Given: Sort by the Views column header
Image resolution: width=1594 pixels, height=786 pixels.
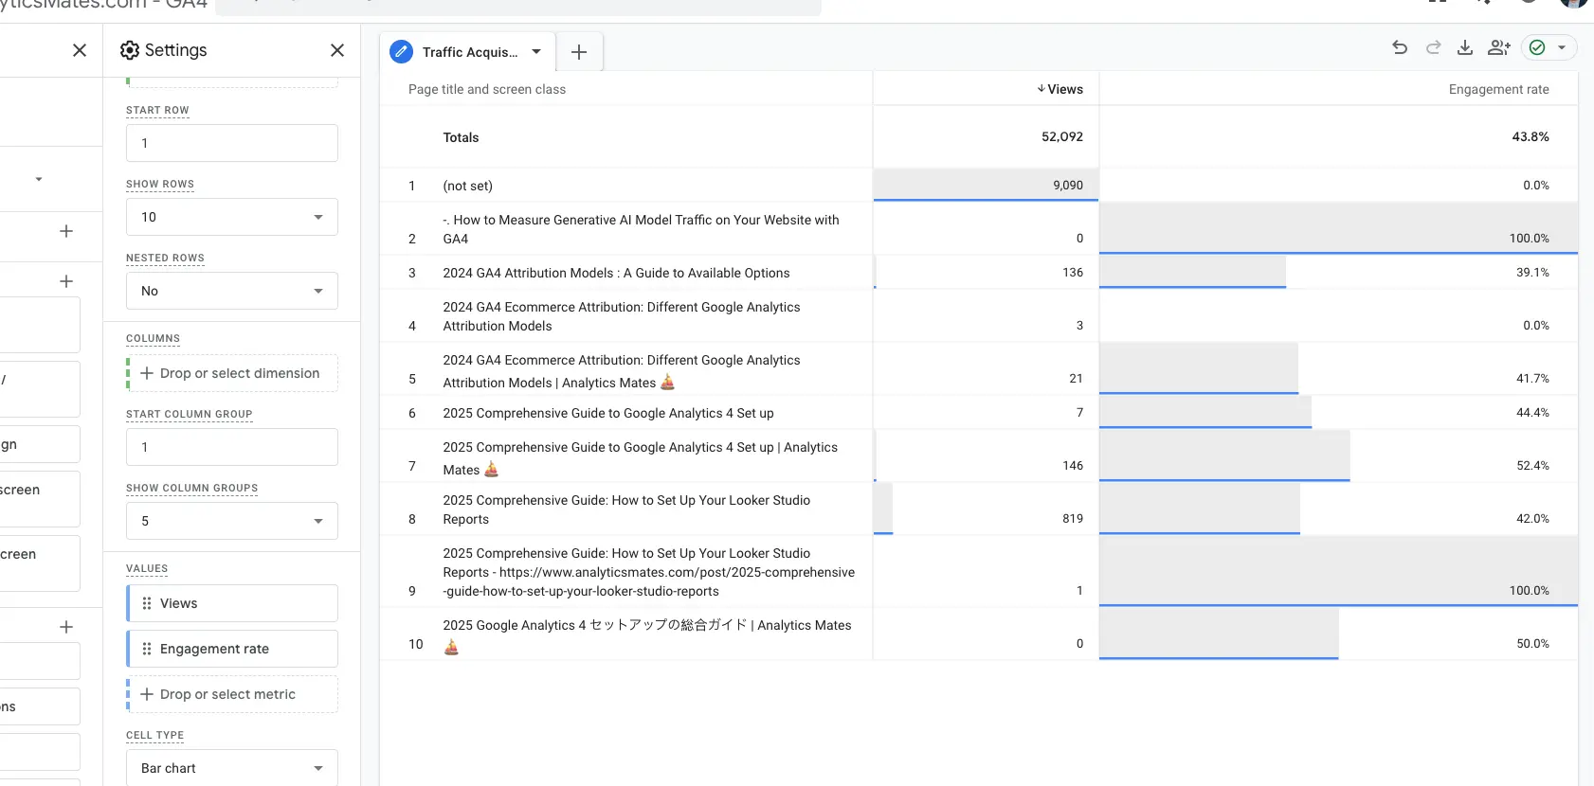Looking at the screenshot, I should pos(1060,89).
